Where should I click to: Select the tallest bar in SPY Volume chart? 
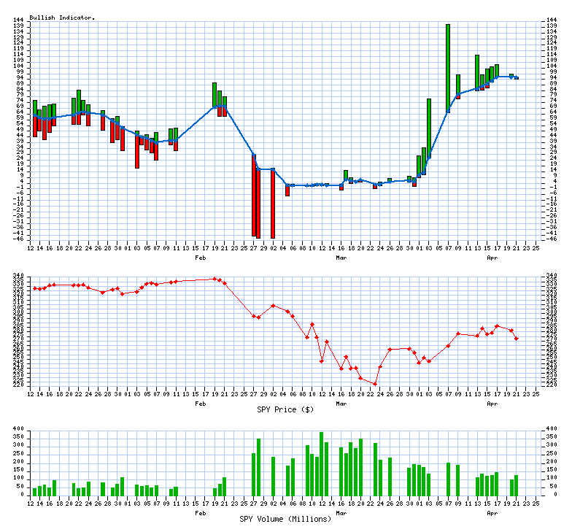321,463
